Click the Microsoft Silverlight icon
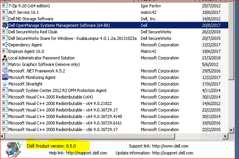Screen dimensions: 239x159 click(x=5, y=84)
